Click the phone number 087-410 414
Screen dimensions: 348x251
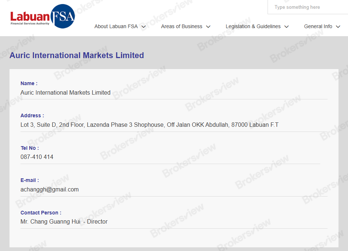(x=37, y=157)
